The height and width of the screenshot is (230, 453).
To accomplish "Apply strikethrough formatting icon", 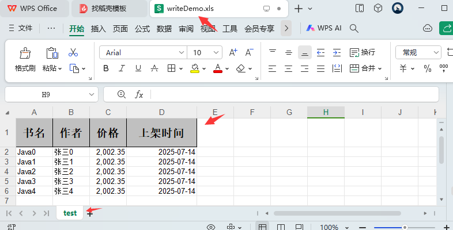I will (154, 68).
